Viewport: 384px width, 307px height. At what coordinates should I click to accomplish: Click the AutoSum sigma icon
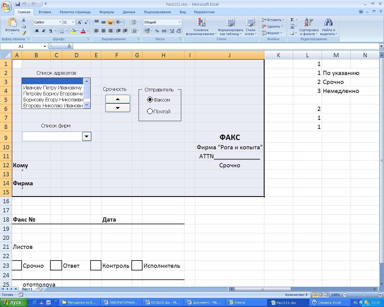(x=292, y=20)
